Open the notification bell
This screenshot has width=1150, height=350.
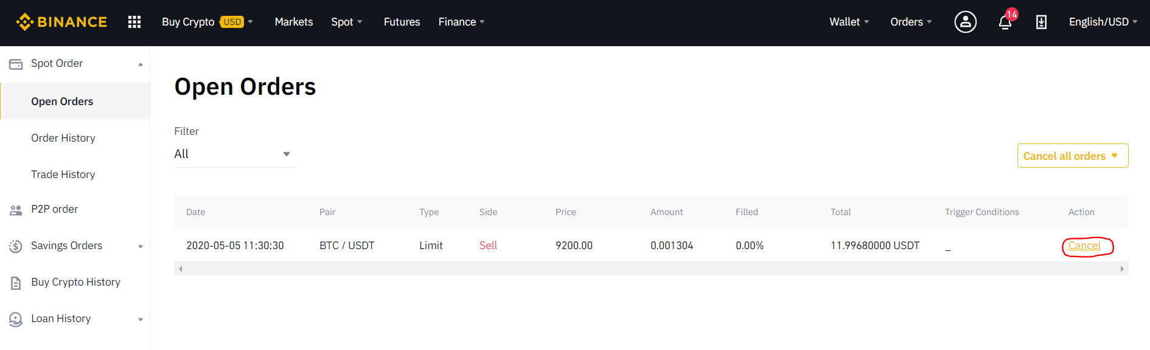coord(1004,22)
